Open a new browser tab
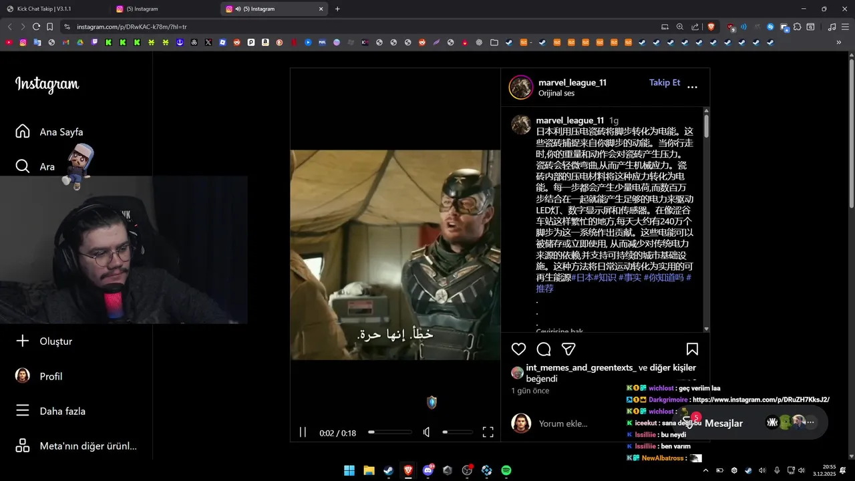 pos(337,9)
